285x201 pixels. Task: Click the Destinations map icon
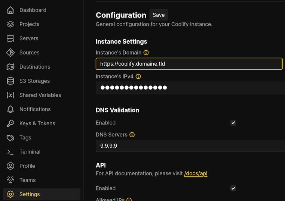(x=10, y=67)
